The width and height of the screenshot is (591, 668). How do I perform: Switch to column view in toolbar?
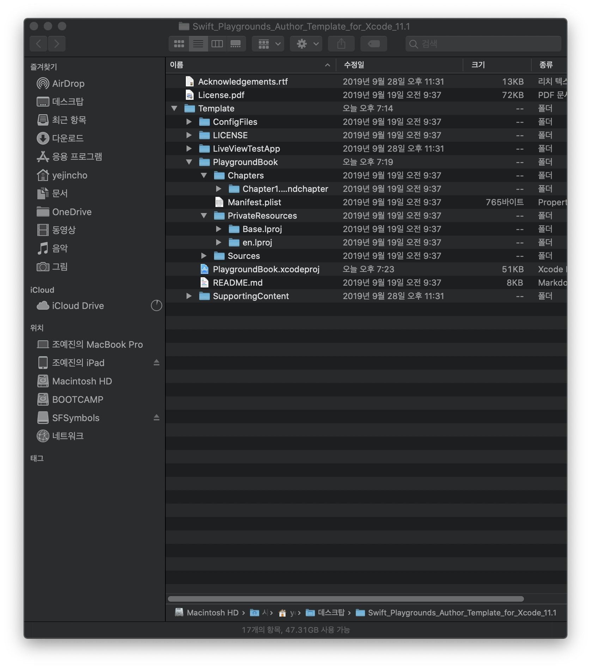(x=217, y=44)
